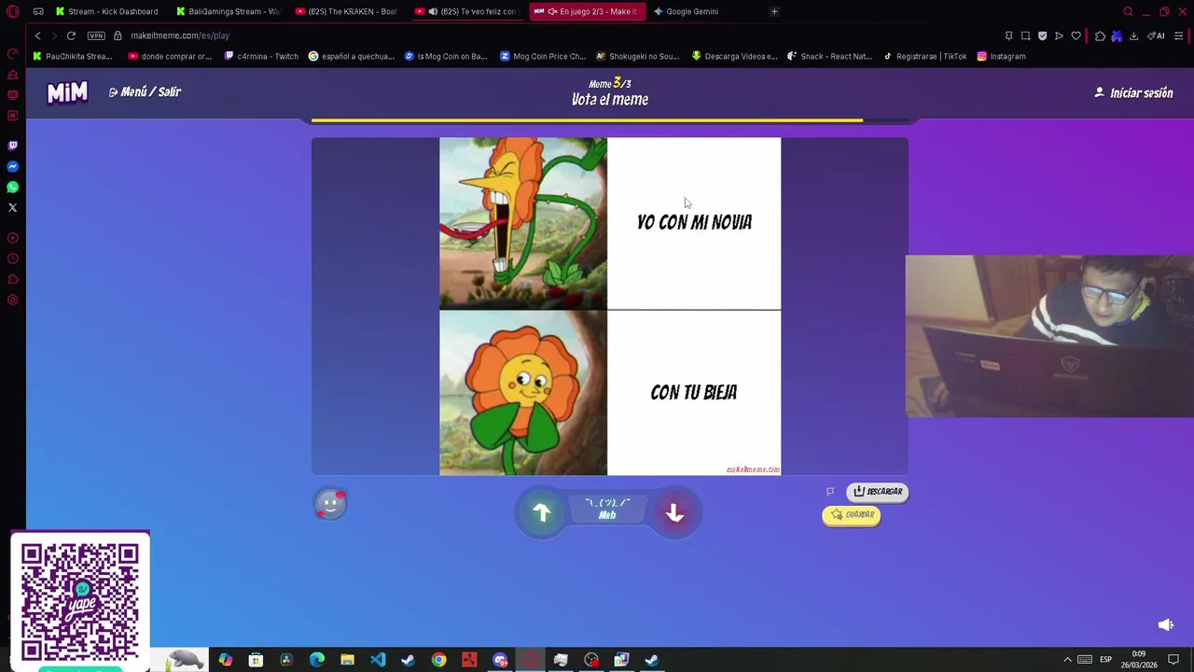
Task: Open Opera AI button in toolbar
Action: (1157, 35)
